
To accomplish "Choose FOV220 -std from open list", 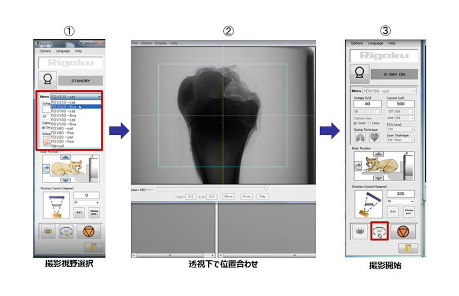I will pyautogui.click(x=76, y=102).
